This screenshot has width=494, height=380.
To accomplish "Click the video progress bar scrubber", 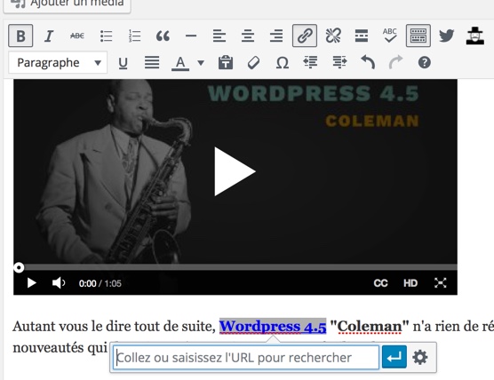I will pyautogui.click(x=19, y=267).
